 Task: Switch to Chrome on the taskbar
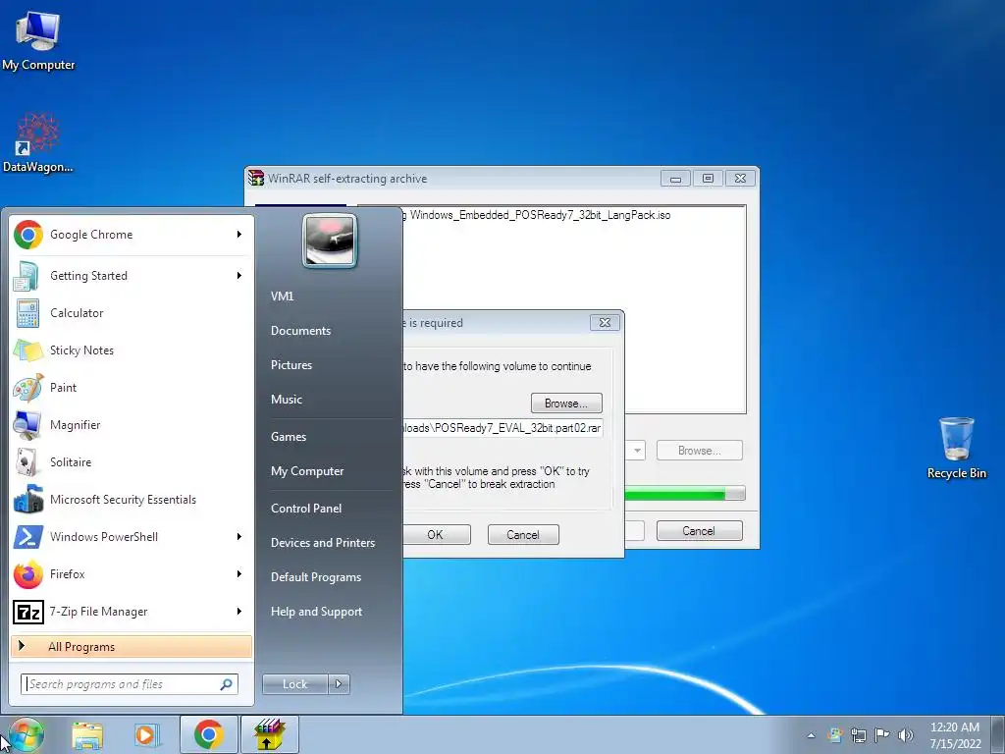208,734
